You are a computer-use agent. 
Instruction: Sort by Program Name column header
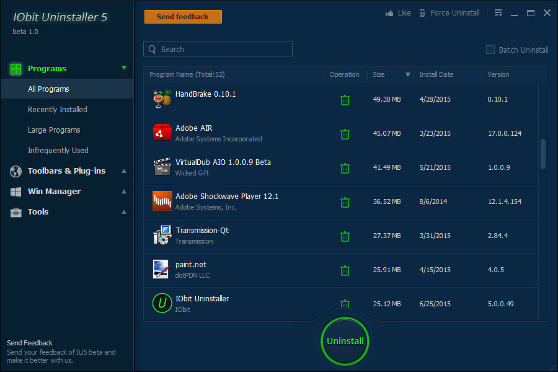[x=187, y=74]
